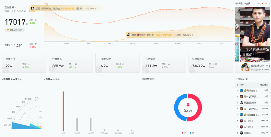
Task: Click the avatar in the 斌哥1号 chart tooltip
Action: coord(32,8)
